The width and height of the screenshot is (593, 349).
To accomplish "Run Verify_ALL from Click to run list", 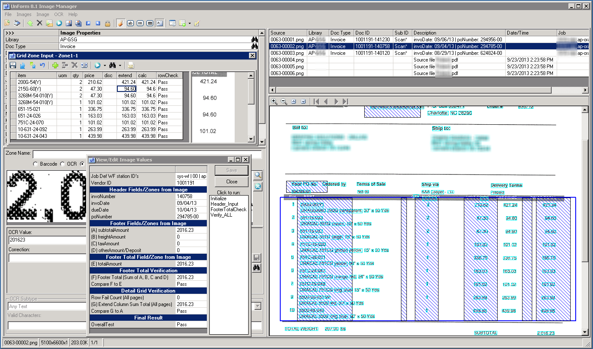I will pyautogui.click(x=221, y=215).
